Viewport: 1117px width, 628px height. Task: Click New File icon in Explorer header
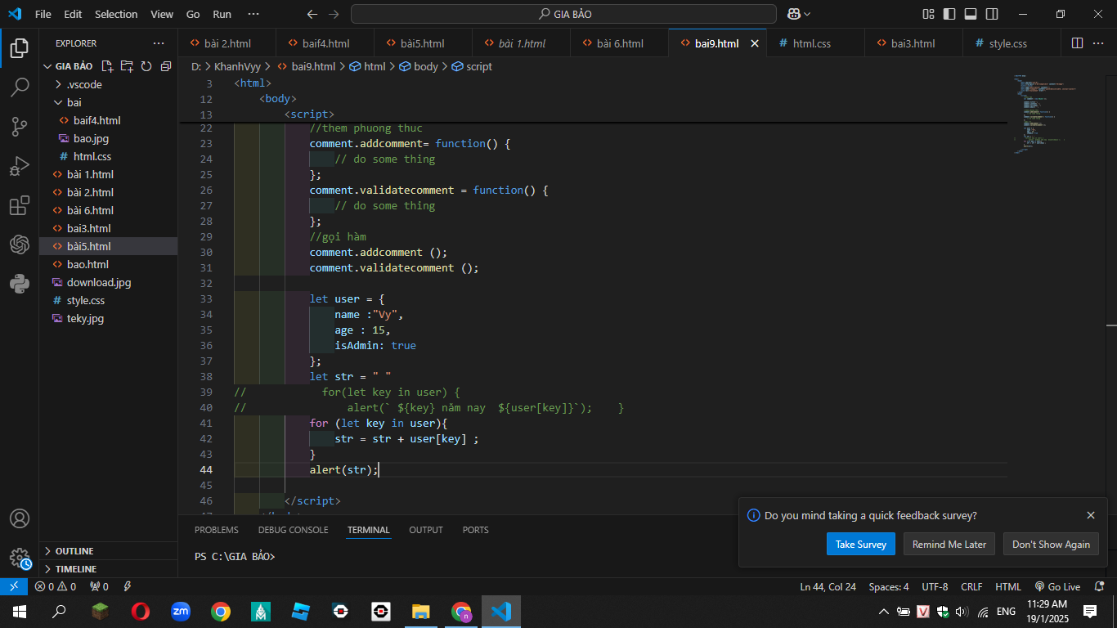(x=107, y=66)
